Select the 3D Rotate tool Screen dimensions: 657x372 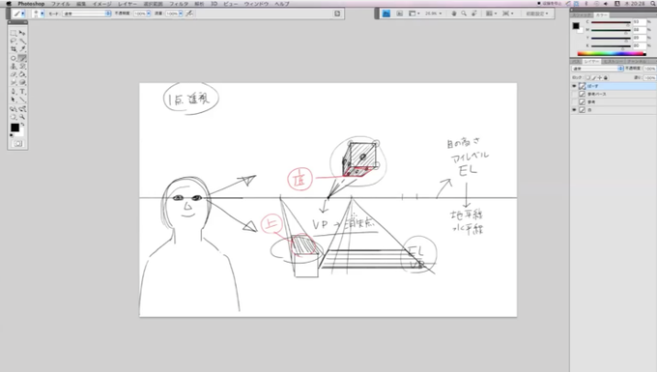pos(14,109)
